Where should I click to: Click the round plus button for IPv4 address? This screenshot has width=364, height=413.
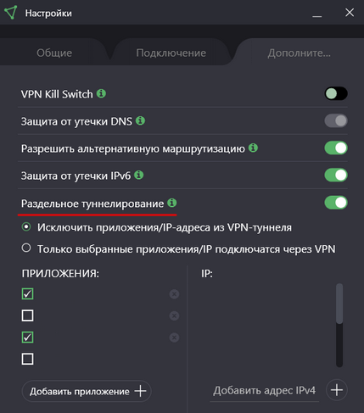pos(337,390)
